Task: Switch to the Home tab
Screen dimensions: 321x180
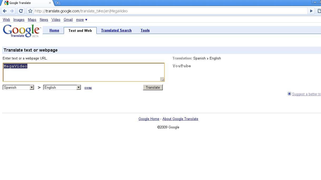Action: pyautogui.click(x=54, y=31)
